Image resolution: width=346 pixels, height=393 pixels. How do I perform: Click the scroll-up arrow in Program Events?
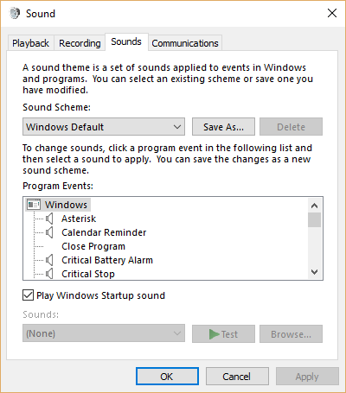coord(315,206)
